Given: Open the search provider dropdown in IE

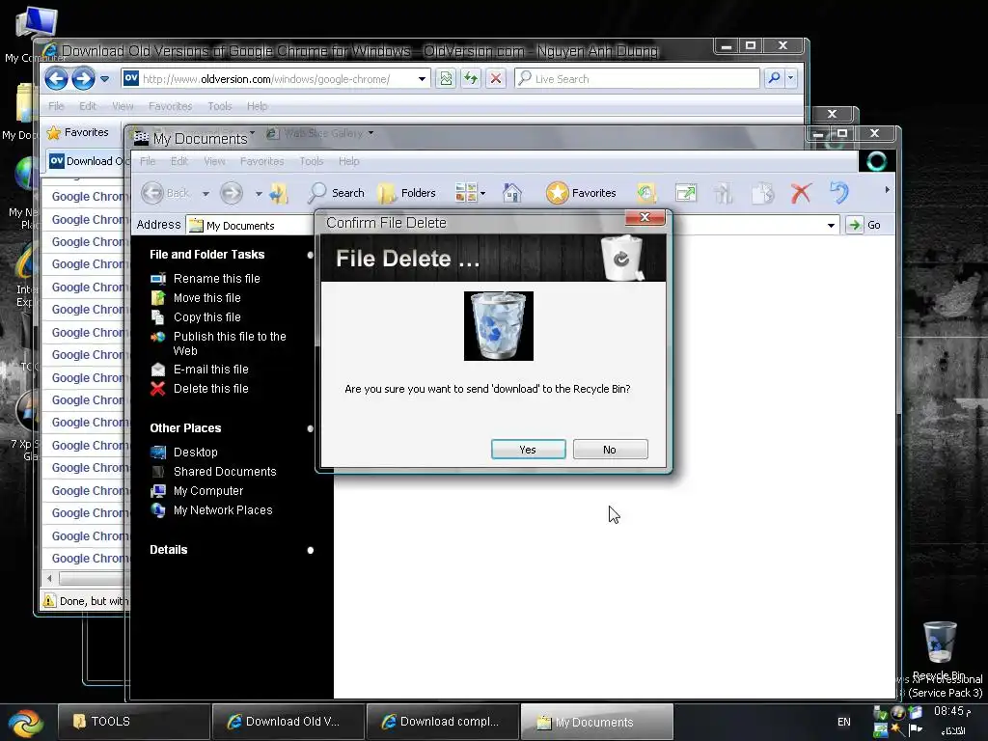Looking at the screenshot, I should tap(790, 79).
